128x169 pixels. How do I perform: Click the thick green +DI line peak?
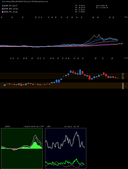coord(77,159)
